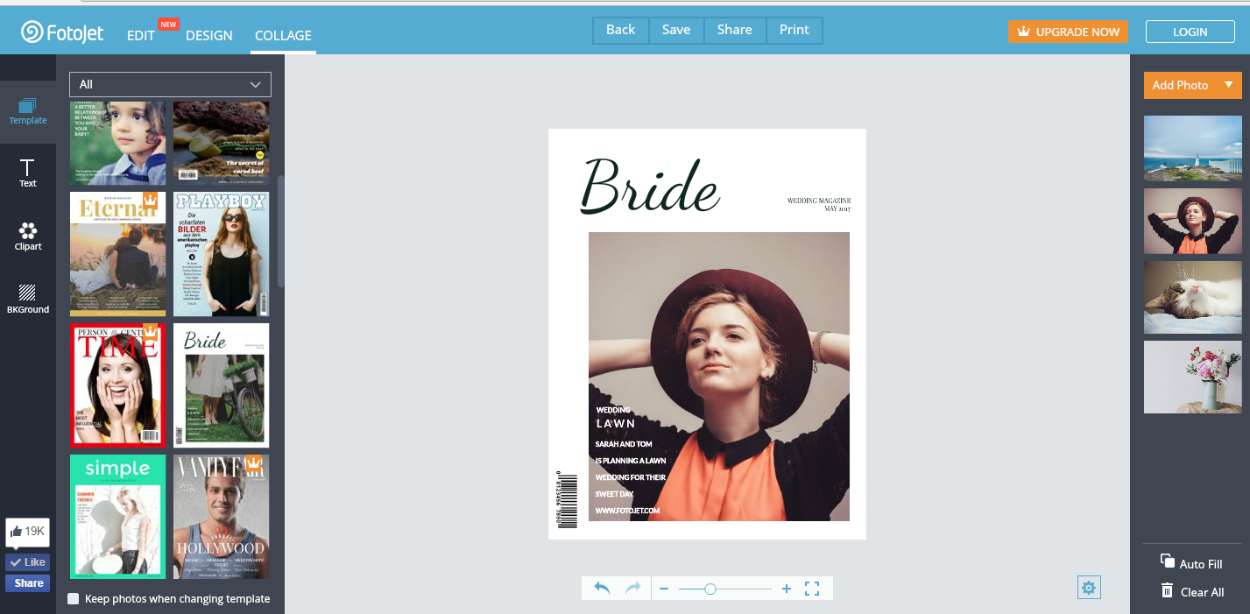Clear all photos with trash option
Image resolution: width=1250 pixels, height=614 pixels.
tap(1192, 591)
